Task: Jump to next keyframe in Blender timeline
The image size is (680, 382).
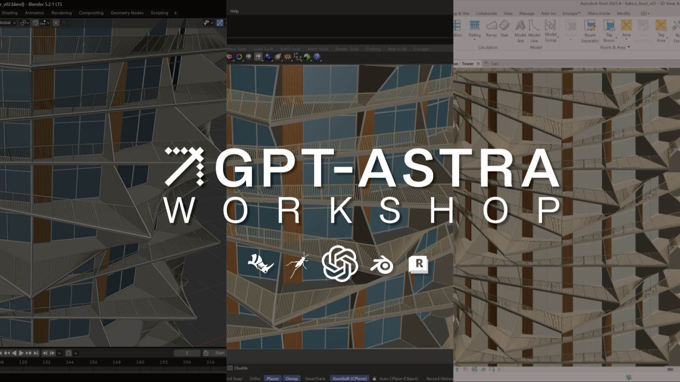Action: click(x=29, y=353)
